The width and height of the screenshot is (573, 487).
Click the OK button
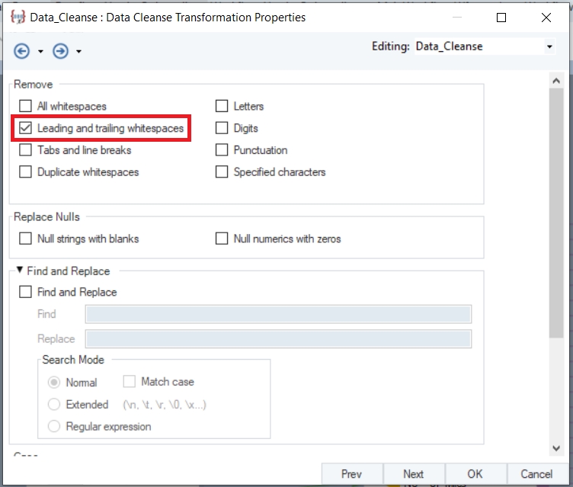pos(475,474)
